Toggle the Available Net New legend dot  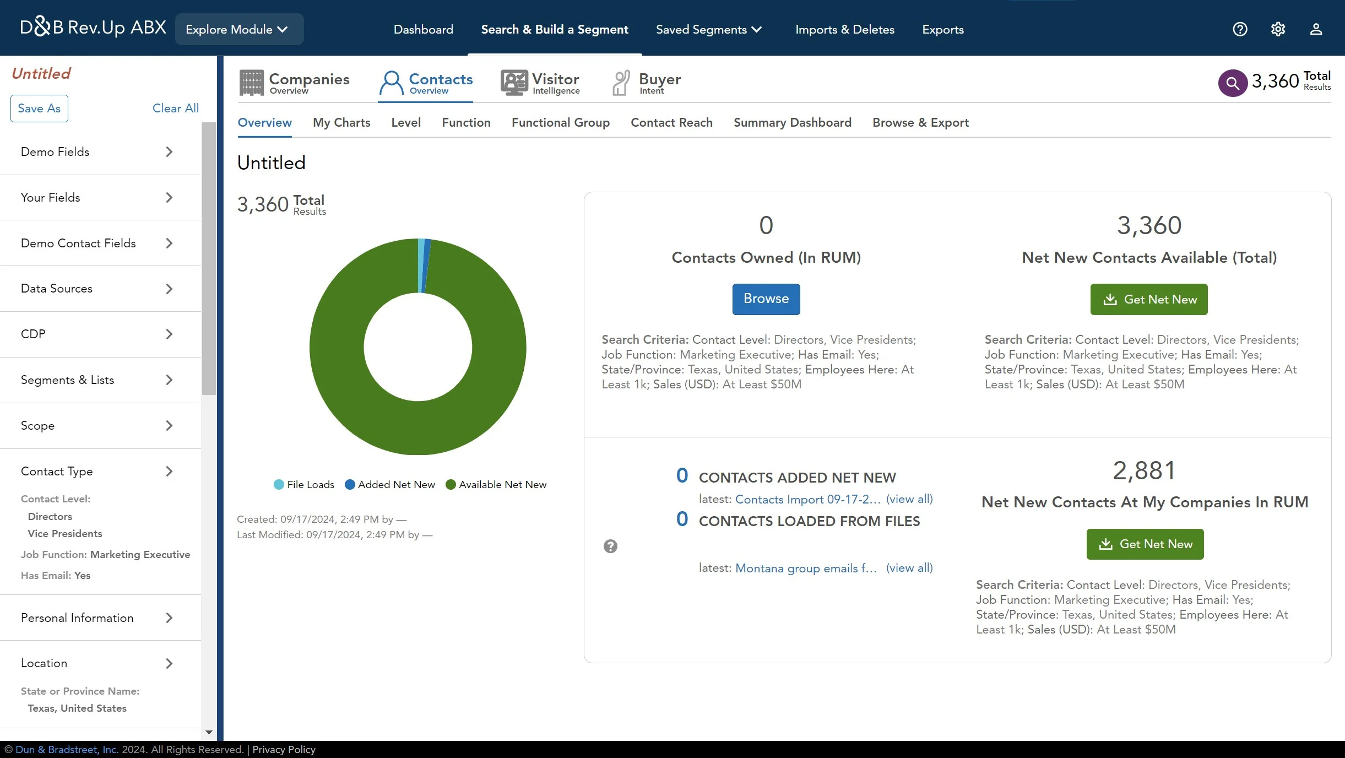(x=451, y=485)
